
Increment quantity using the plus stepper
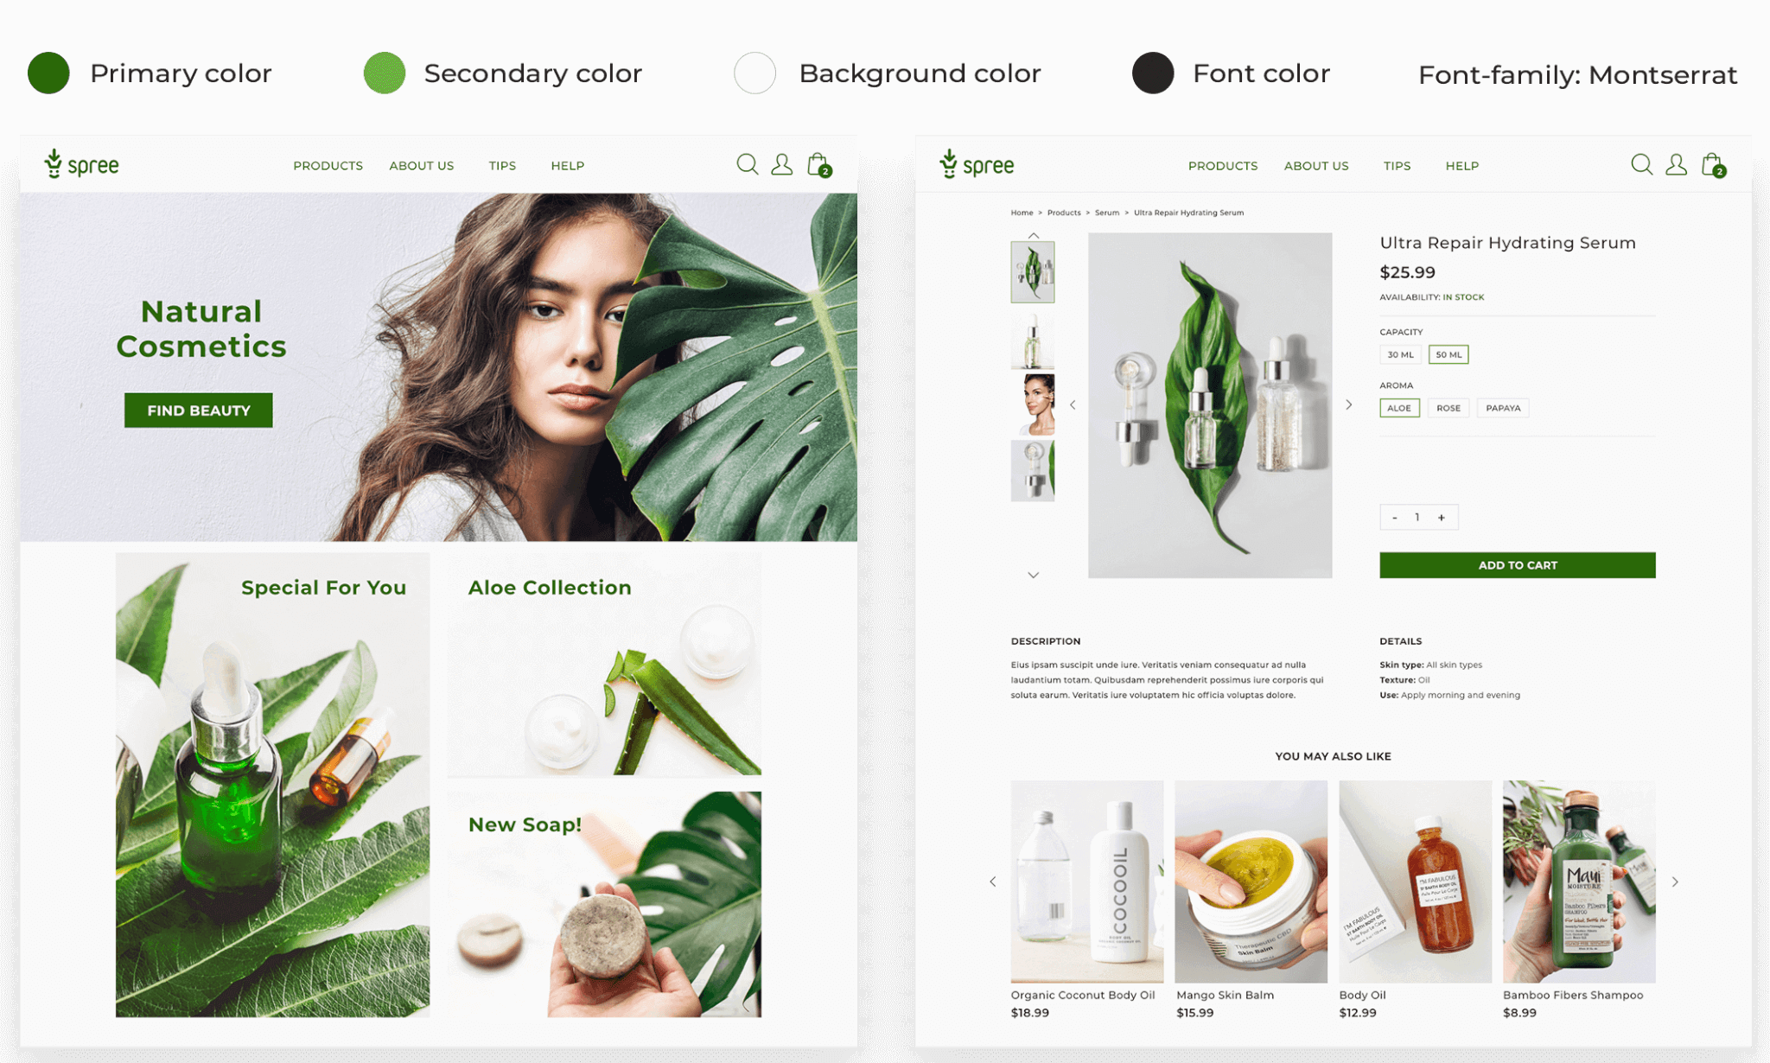click(1442, 516)
